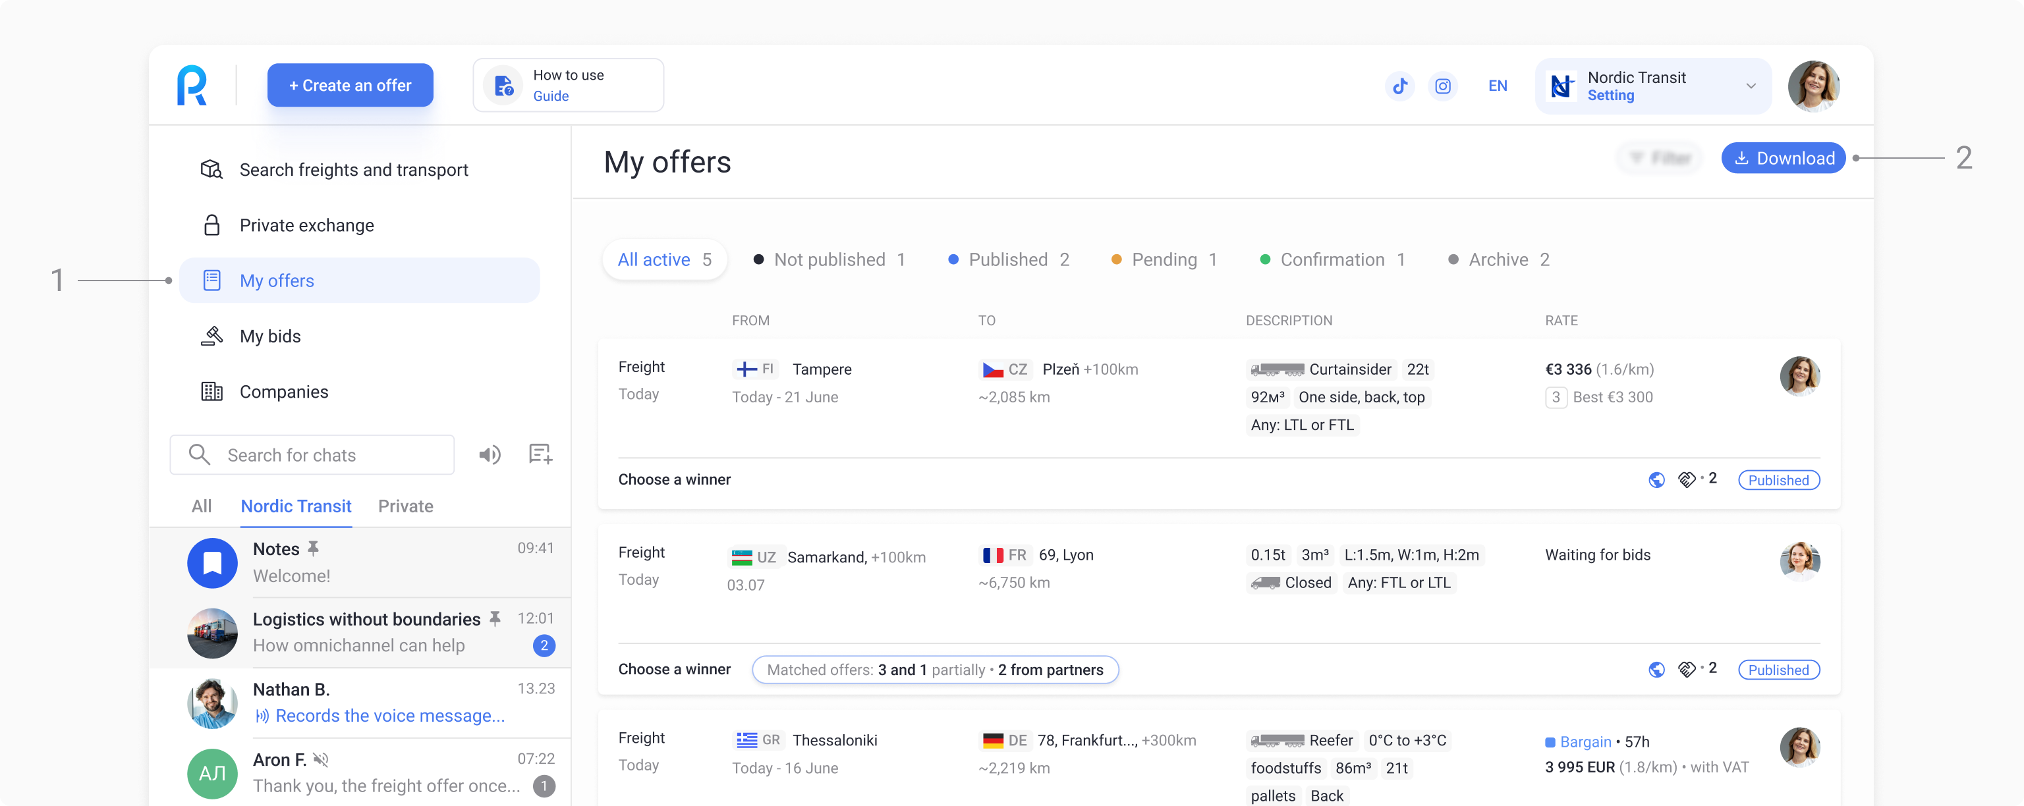Screen dimensions: 2024x806
Task: Click the Search freights and transport icon
Action: pyautogui.click(x=211, y=169)
